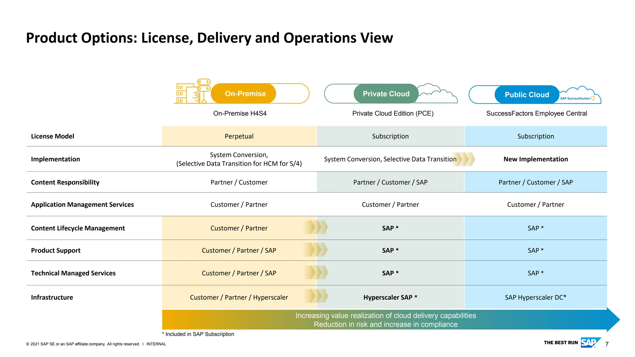The height and width of the screenshot is (357, 635).
Task: Click the blue Public Cloud pill
Action: [x=526, y=95]
